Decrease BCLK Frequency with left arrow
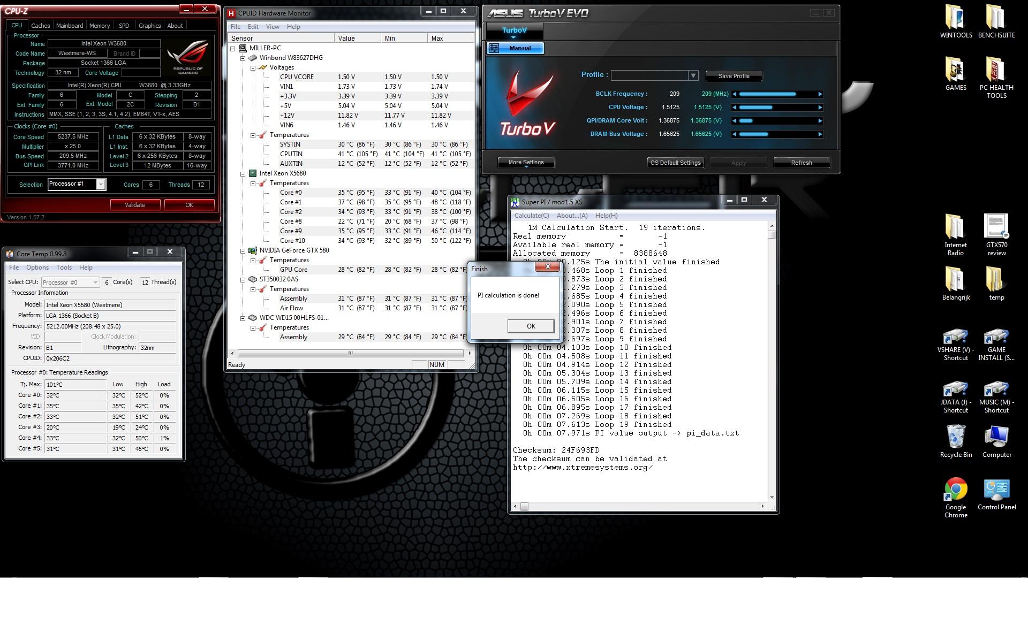 735,94
